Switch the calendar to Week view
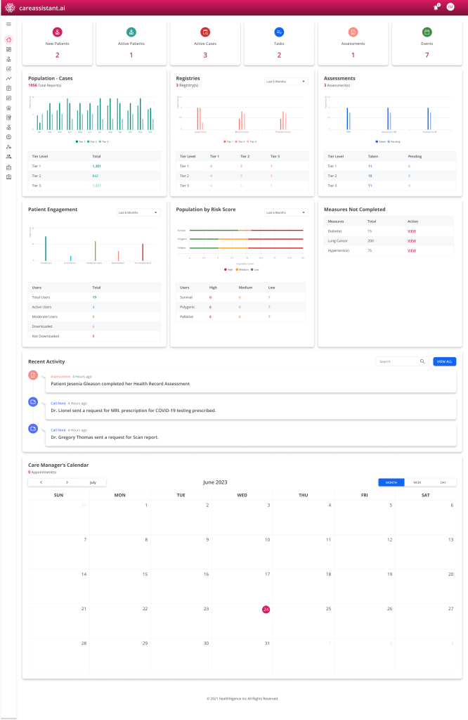This screenshot has height=720, width=468. (417, 482)
